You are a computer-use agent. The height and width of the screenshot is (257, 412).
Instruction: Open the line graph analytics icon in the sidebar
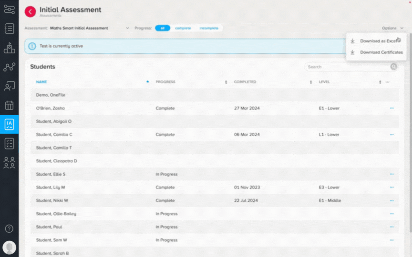coord(9,67)
